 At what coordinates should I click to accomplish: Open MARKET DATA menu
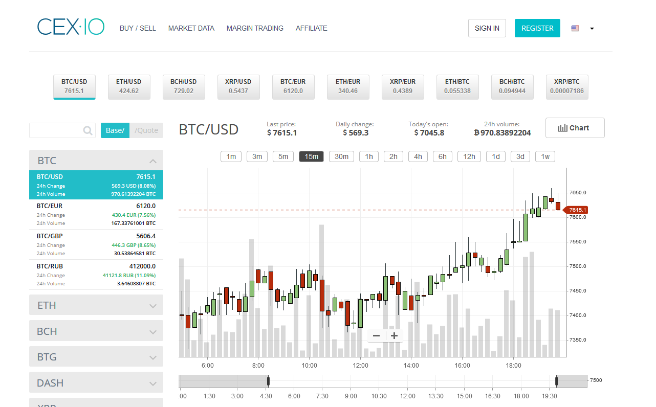click(x=191, y=28)
